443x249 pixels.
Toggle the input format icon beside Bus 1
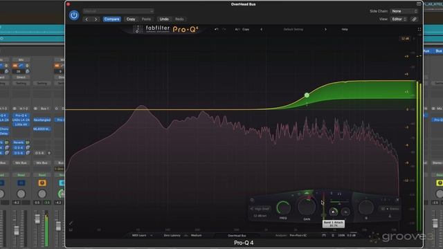point(35,109)
